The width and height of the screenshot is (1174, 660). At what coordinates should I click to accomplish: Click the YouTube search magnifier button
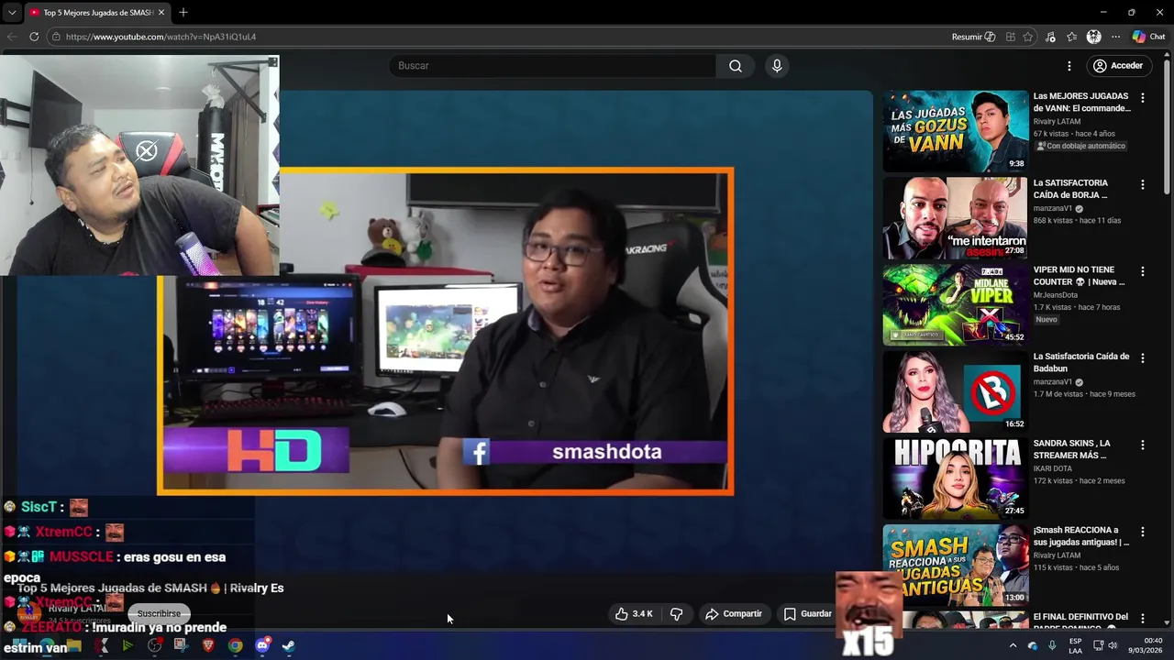pos(736,66)
